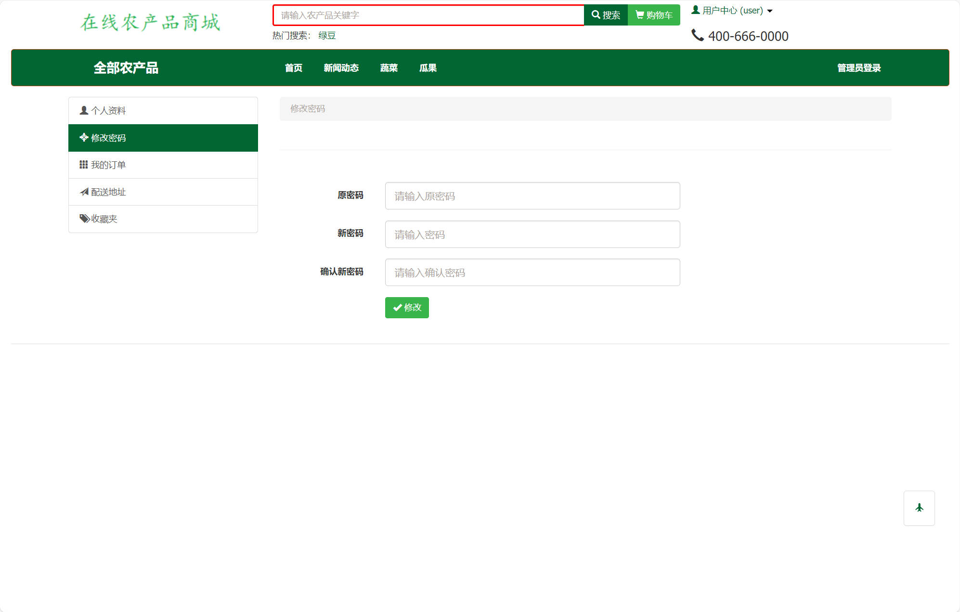
Task: Switch to the 首页 menu item
Action: pyautogui.click(x=293, y=68)
